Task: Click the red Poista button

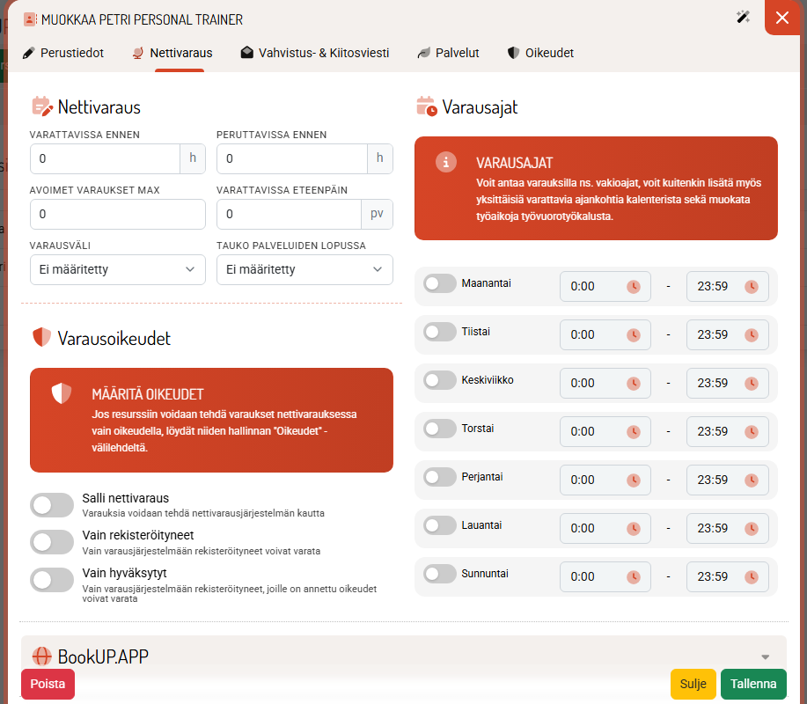Action: point(48,684)
